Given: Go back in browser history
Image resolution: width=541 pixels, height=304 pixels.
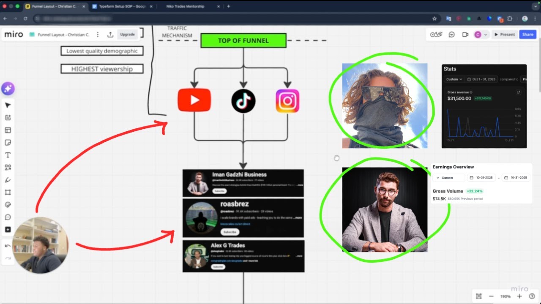Looking at the screenshot, I should pos(5,19).
